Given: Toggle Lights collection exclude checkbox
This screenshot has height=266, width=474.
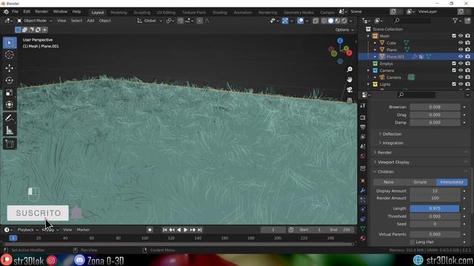Looking at the screenshot, I should point(454,84).
